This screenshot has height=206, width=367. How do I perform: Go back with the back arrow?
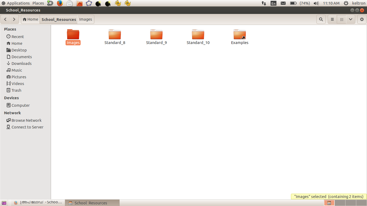coord(5,19)
